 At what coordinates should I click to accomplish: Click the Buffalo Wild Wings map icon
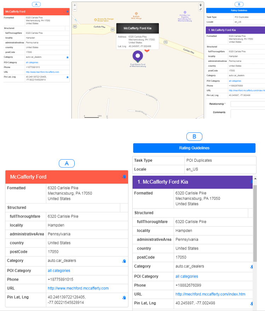click(136, 13)
